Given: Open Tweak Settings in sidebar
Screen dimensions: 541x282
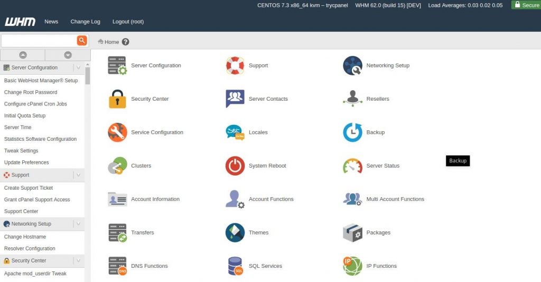Looking at the screenshot, I should 21,150.
